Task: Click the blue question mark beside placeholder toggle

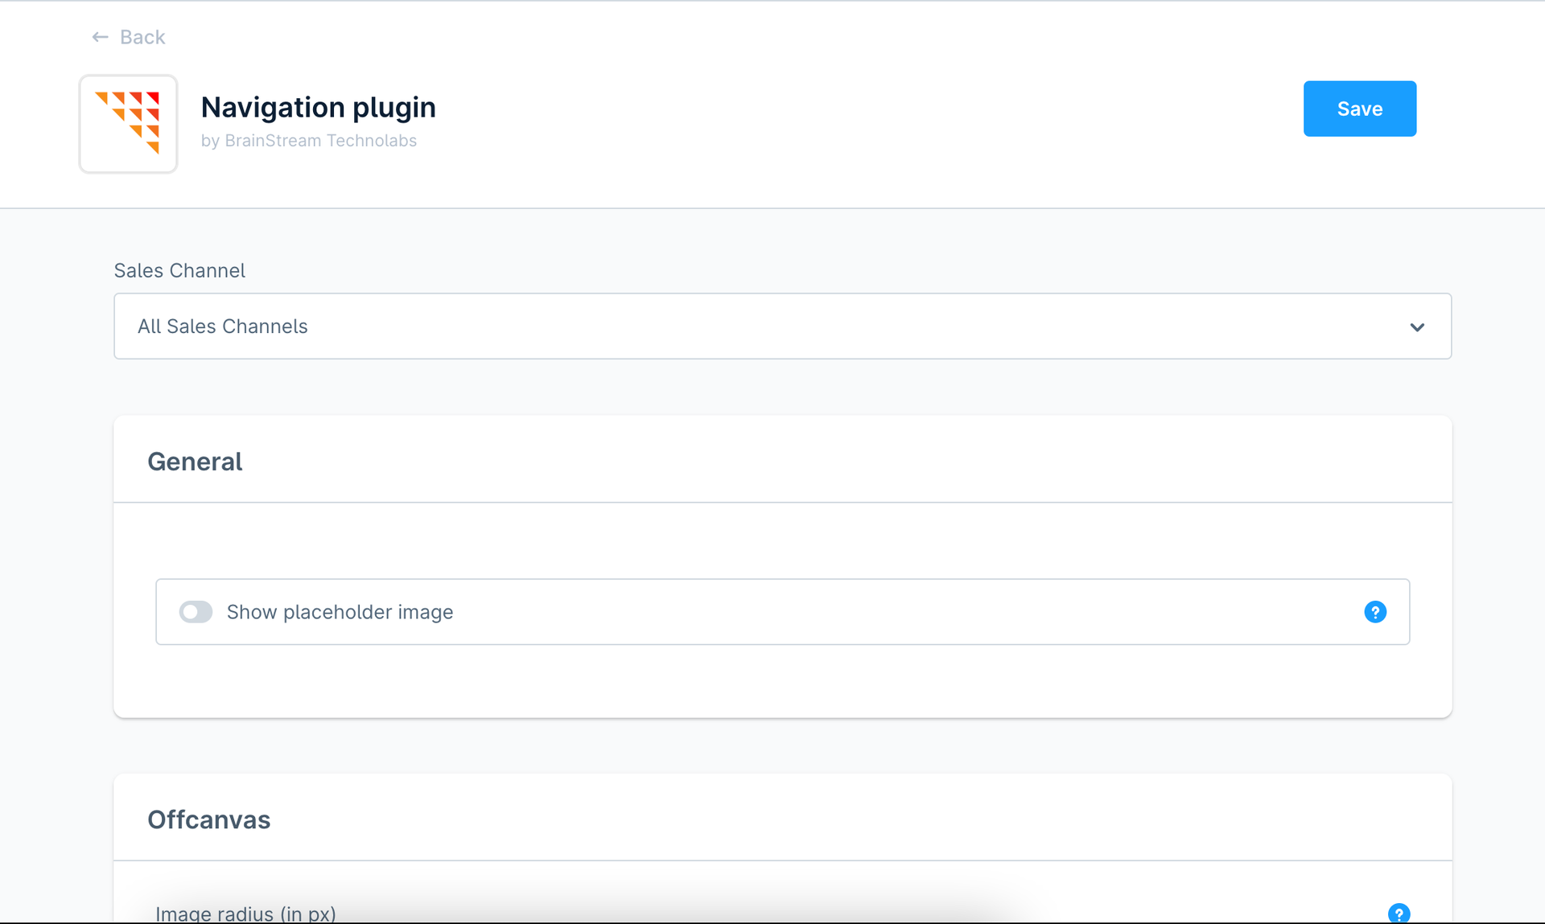Action: 1375,612
